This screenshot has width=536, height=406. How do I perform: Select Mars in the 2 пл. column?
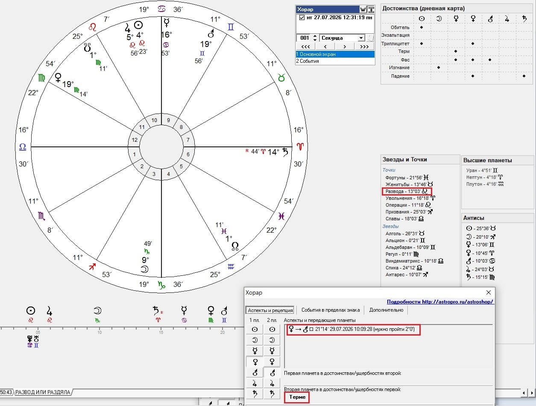coord(272,373)
